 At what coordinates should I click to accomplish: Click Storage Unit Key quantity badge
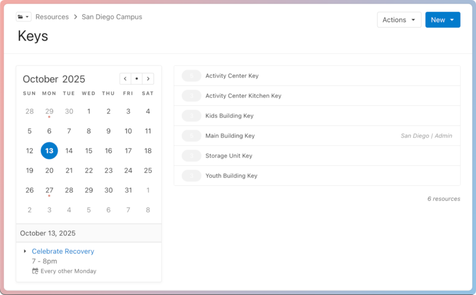point(192,156)
